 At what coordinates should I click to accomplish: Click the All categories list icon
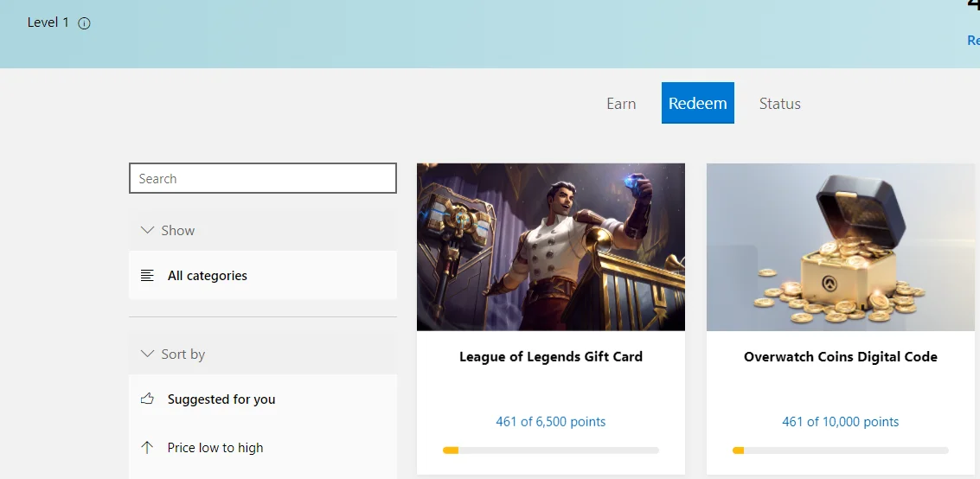[x=147, y=276]
